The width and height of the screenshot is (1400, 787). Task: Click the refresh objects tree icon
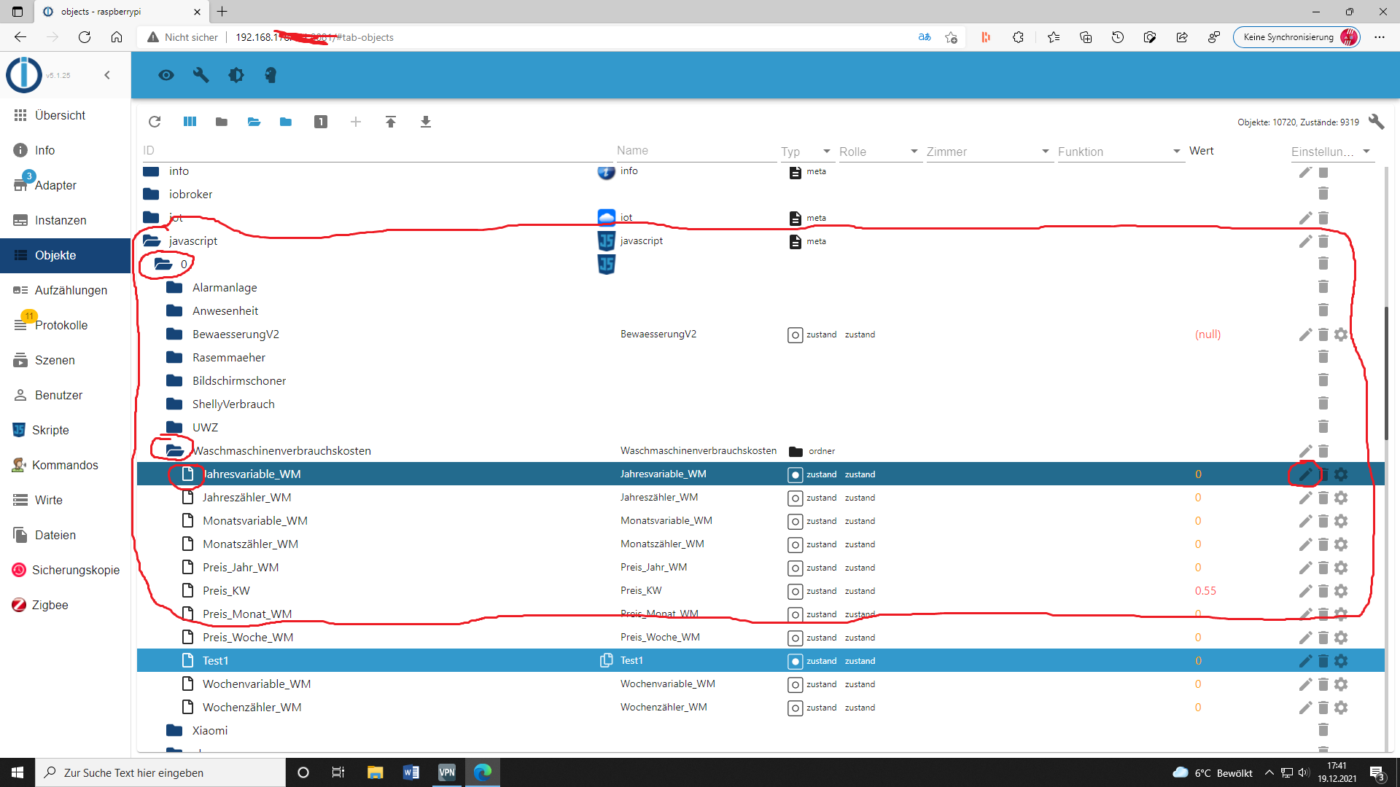coord(155,122)
